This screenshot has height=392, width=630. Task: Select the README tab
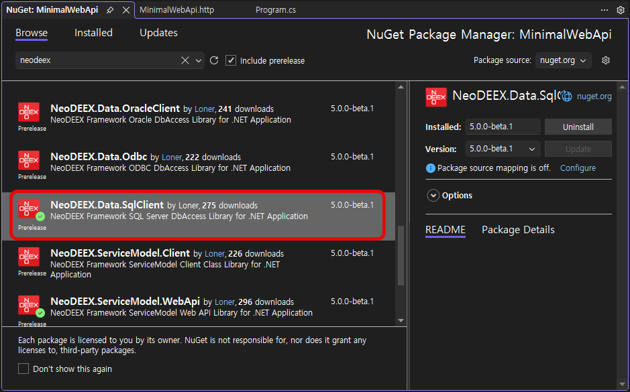(445, 230)
